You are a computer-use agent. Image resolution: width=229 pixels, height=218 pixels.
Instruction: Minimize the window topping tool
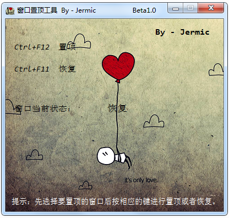pyautogui.click(x=176, y=8)
